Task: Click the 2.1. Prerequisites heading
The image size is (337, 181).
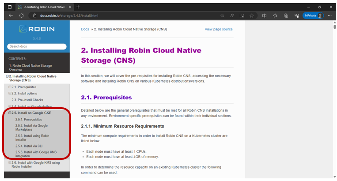Action: tap(106, 98)
